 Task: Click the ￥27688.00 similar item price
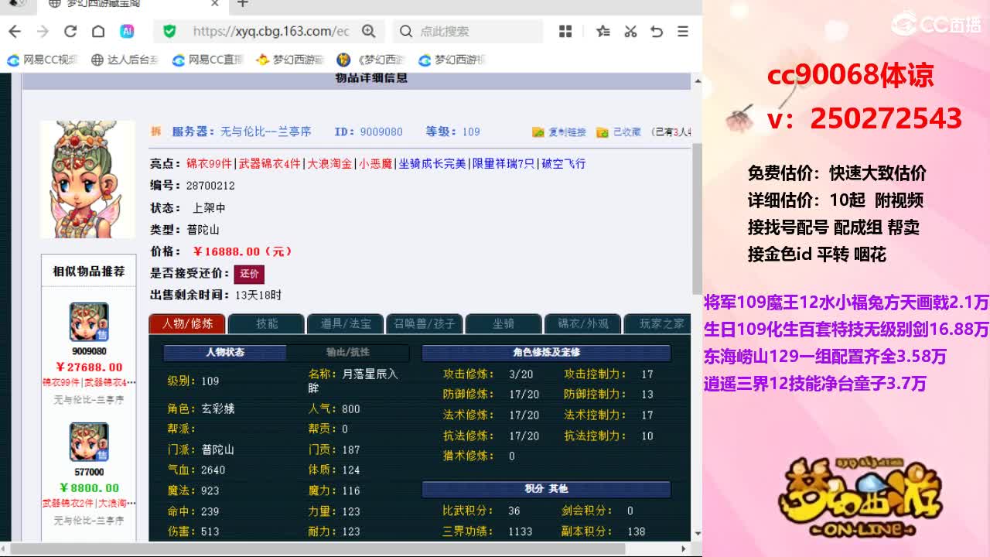pyautogui.click(x=89, y=367)
